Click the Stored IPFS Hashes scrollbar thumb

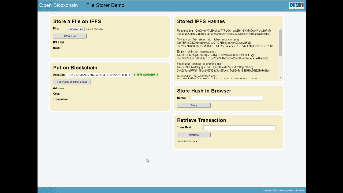[x=280, y=43]
